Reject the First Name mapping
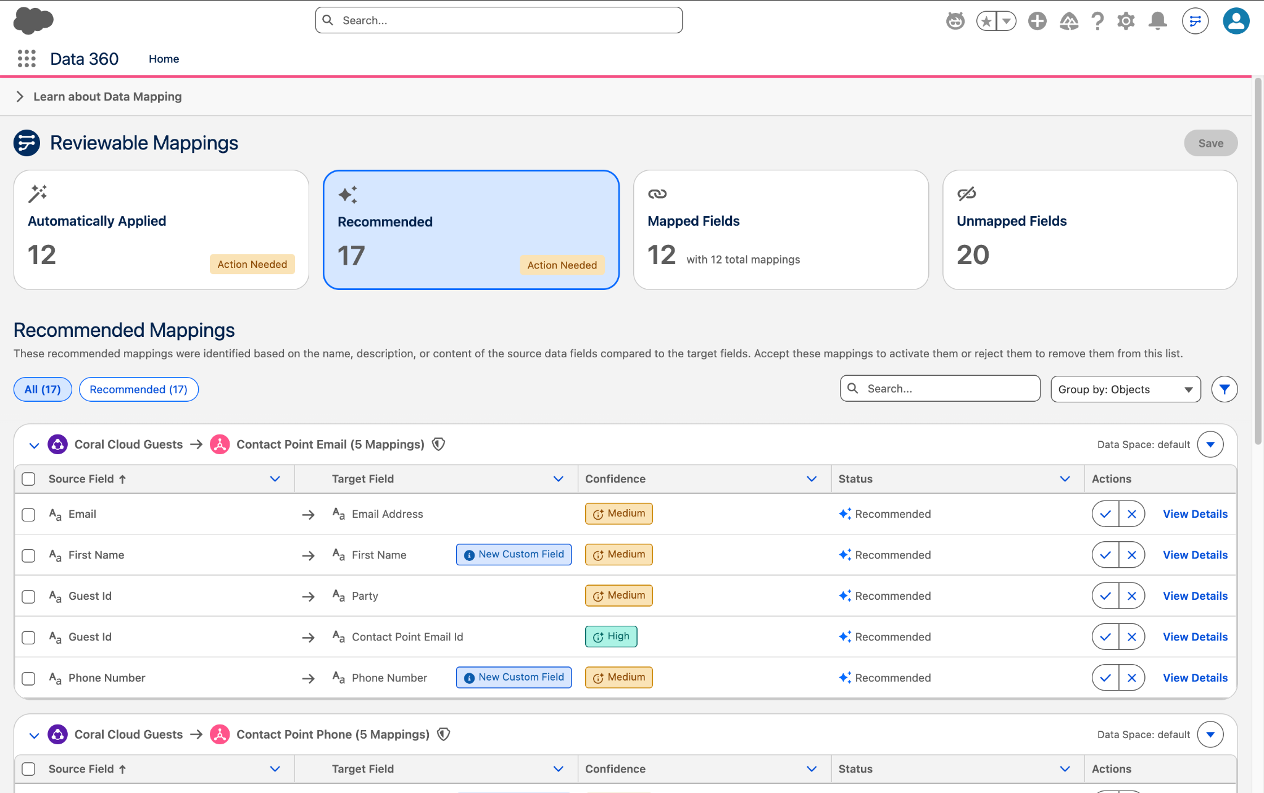The height and width of the screenshot is (793, 1264). (1132, 555)
